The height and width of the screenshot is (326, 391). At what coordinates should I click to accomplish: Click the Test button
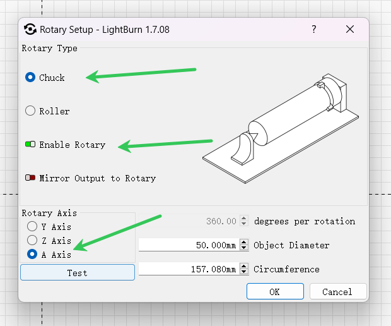(78, 272)
